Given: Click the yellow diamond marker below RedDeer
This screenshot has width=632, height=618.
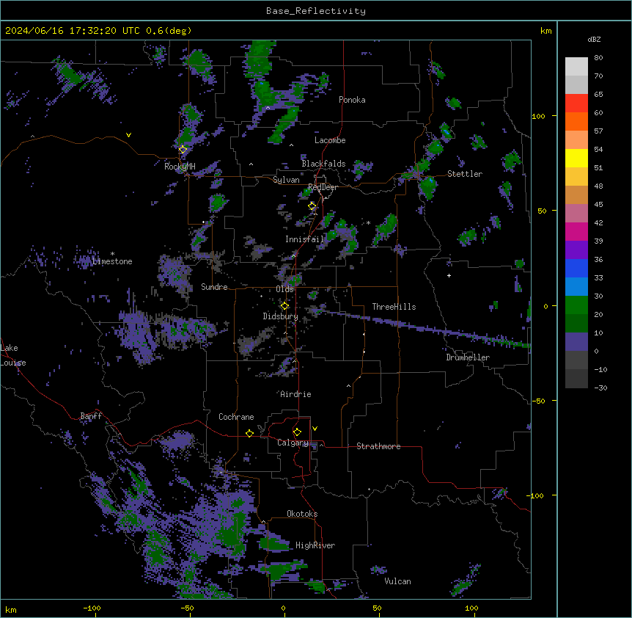Looking at the screenshot, I should click(x=312, y=206).
